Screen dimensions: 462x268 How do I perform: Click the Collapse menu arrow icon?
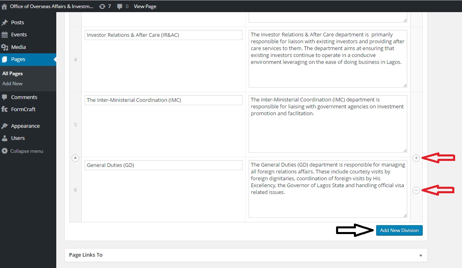(4, 151)
